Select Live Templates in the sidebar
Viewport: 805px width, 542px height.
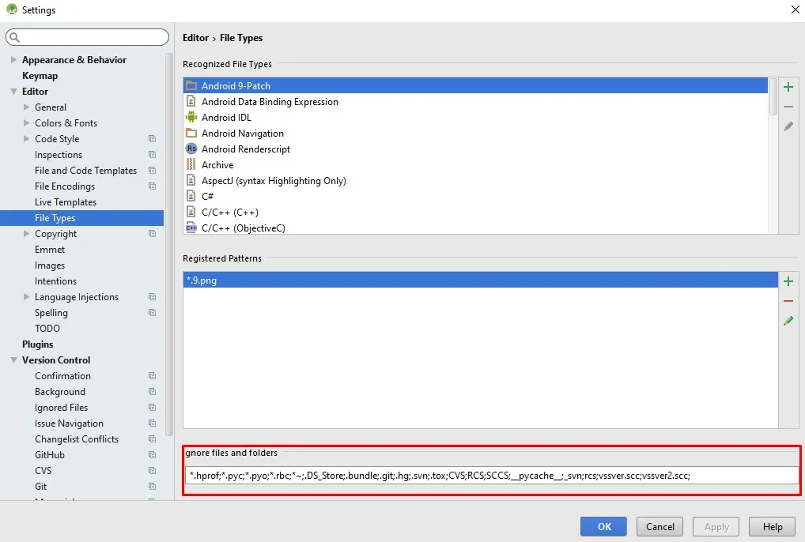pyautogui.click(x=65, y=202)
